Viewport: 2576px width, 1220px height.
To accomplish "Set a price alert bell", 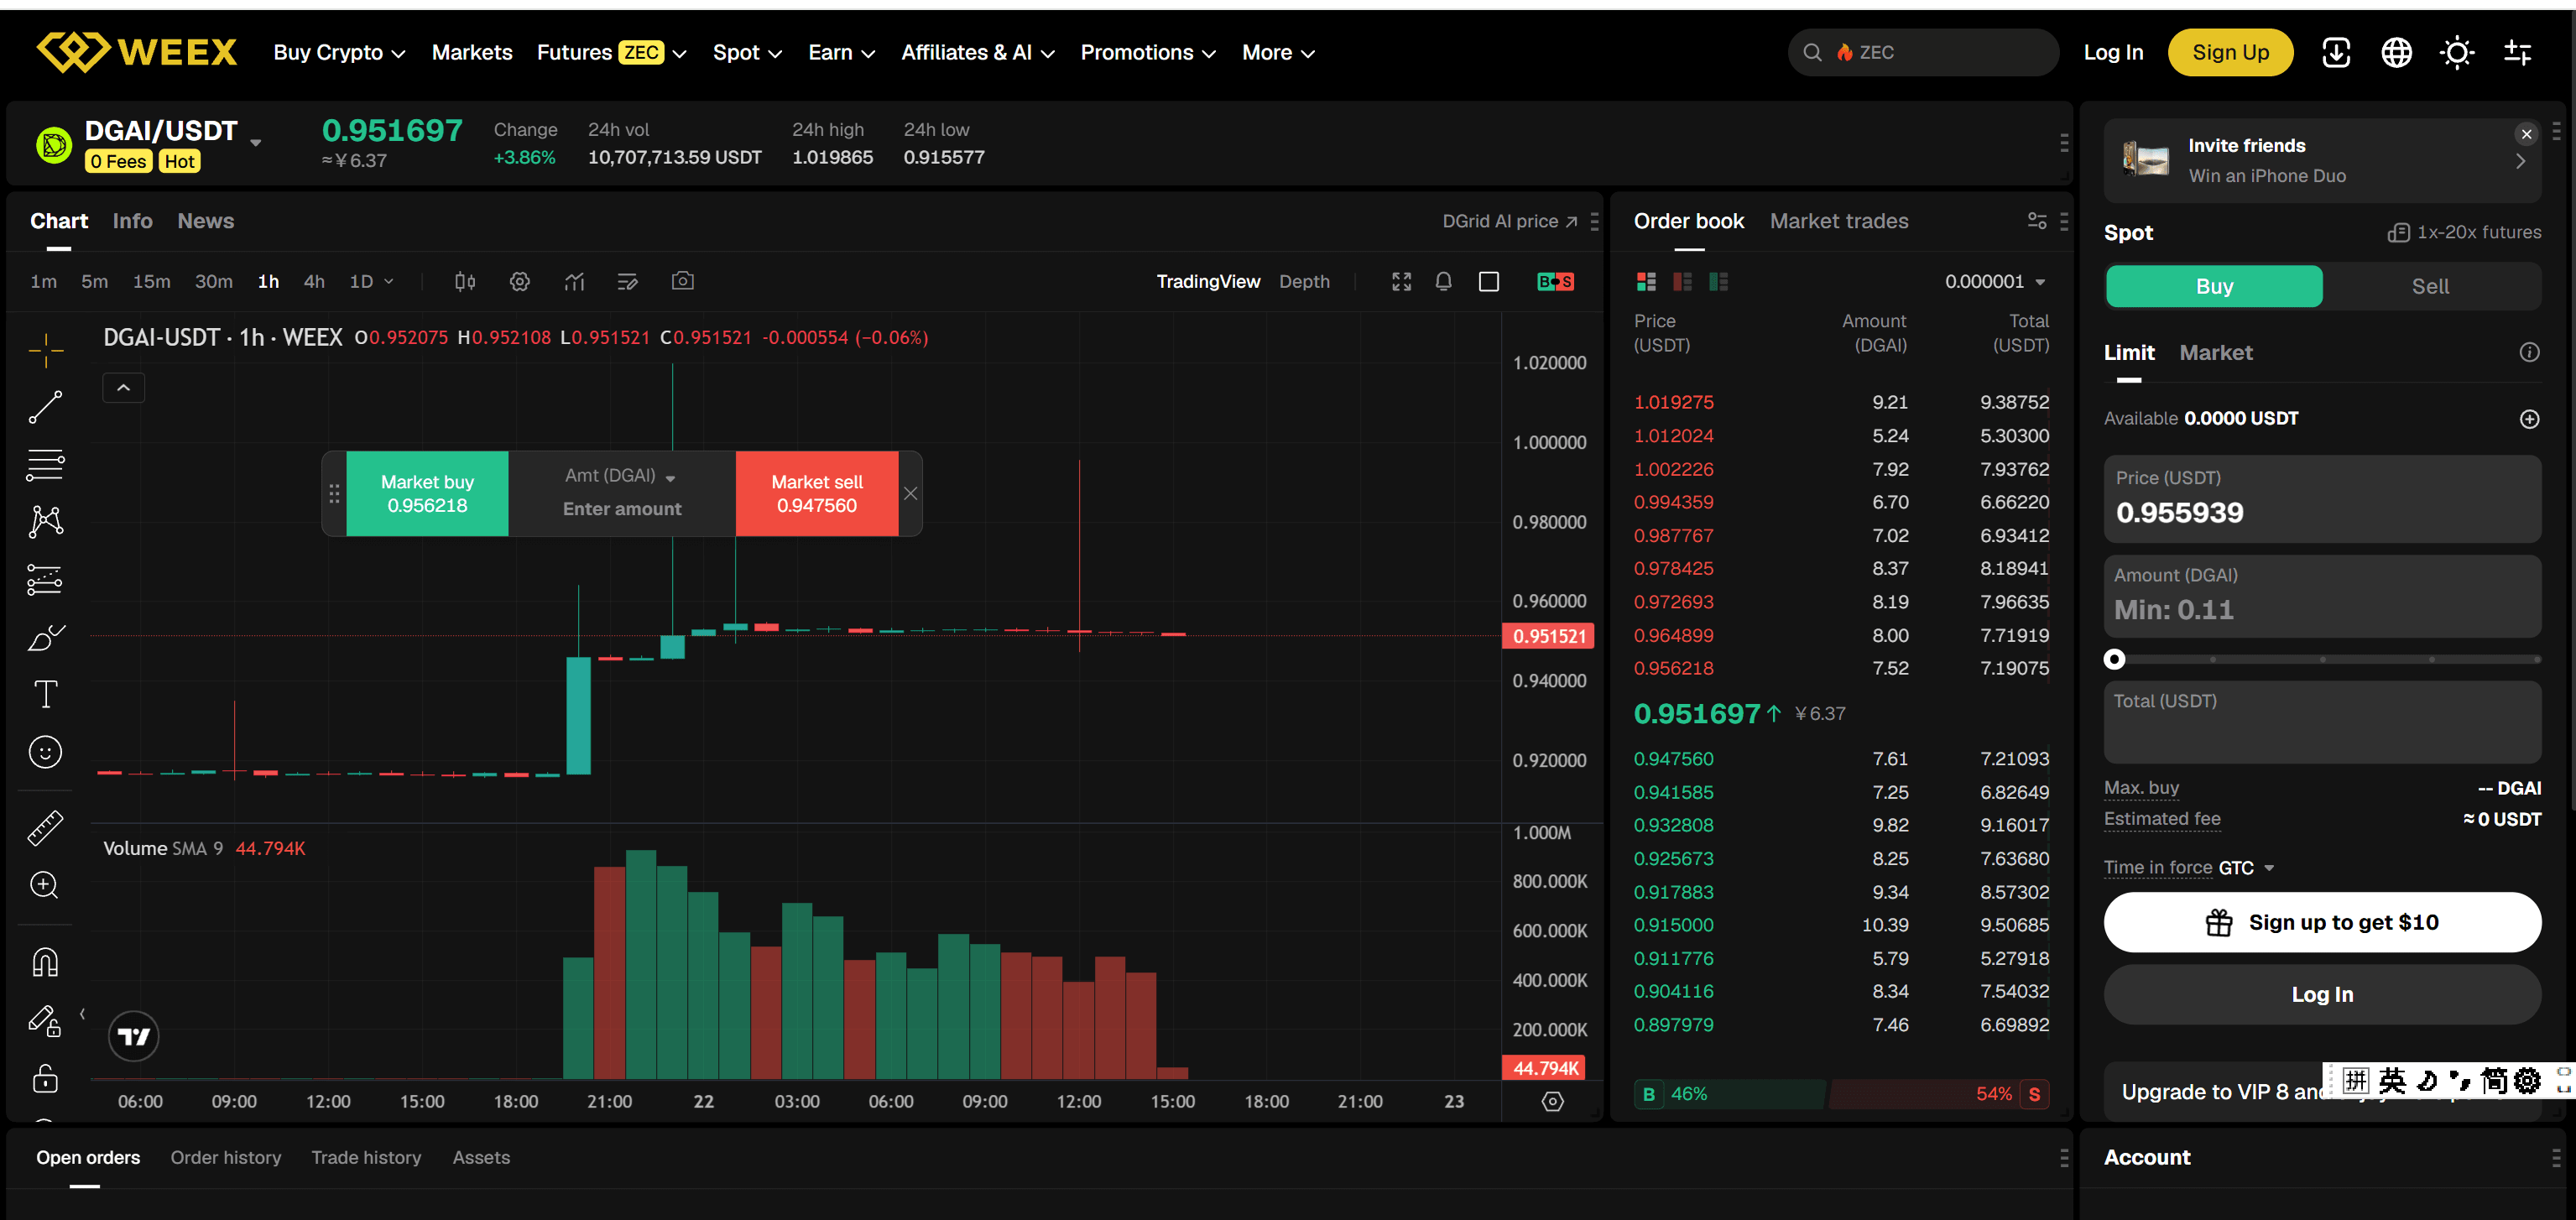I will 1443,282.
